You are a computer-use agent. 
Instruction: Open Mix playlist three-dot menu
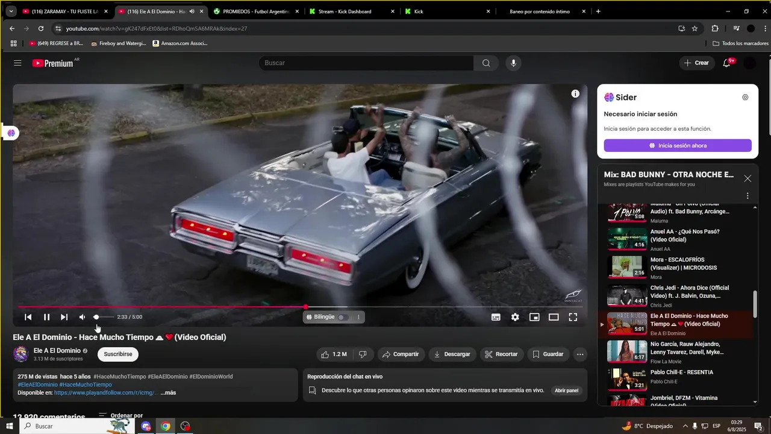click(748, 196)
